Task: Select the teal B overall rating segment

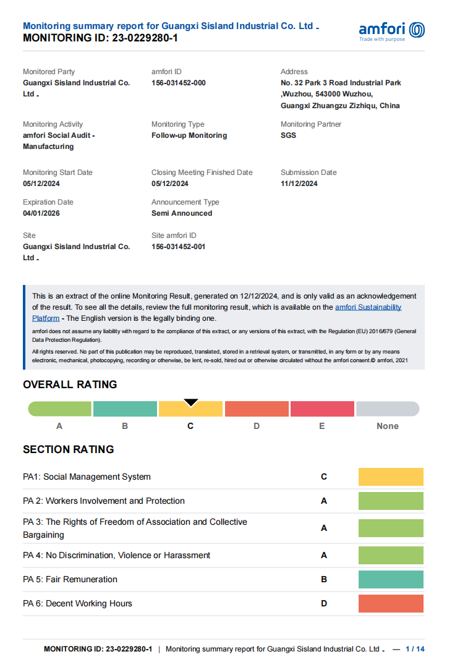Action: pyautogui.click(x=125, y=409)
